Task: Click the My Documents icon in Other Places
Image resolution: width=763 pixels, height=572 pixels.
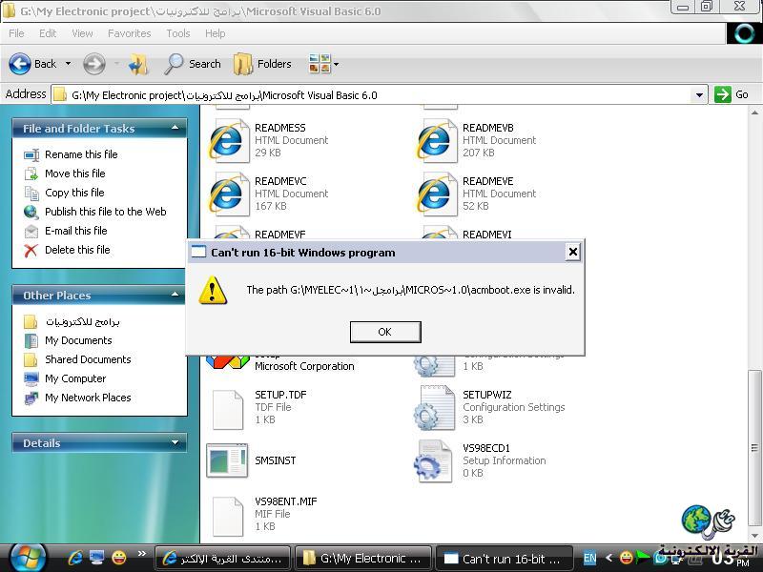Action: click(31, 340)
